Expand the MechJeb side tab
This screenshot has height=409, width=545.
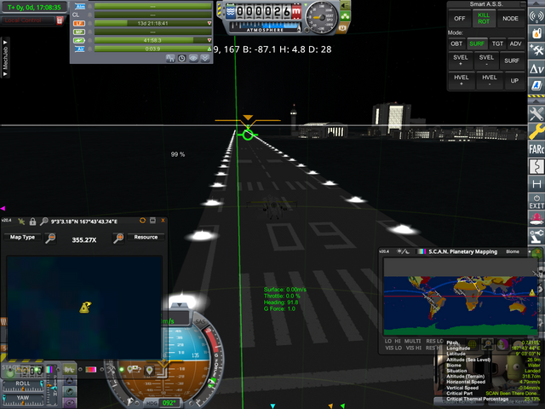pyautogui.click(x=5, y=58)
